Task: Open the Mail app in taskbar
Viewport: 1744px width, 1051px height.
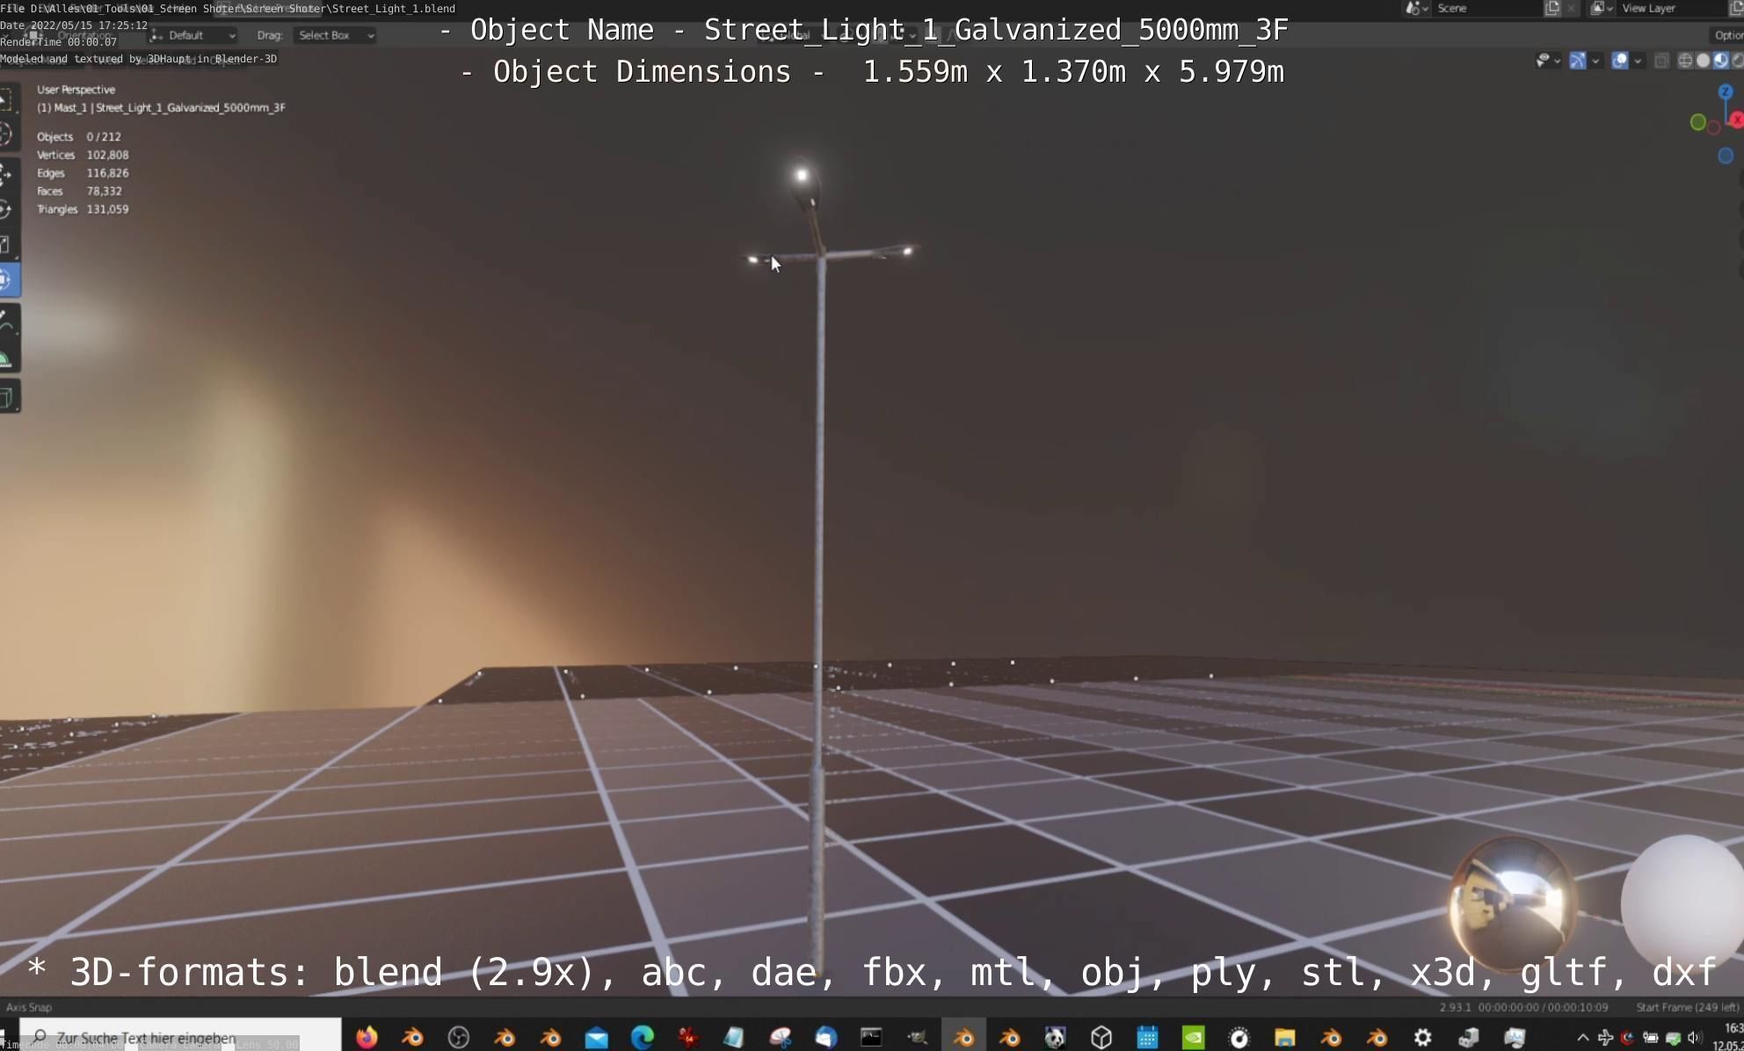Action: coord(596,1037)
